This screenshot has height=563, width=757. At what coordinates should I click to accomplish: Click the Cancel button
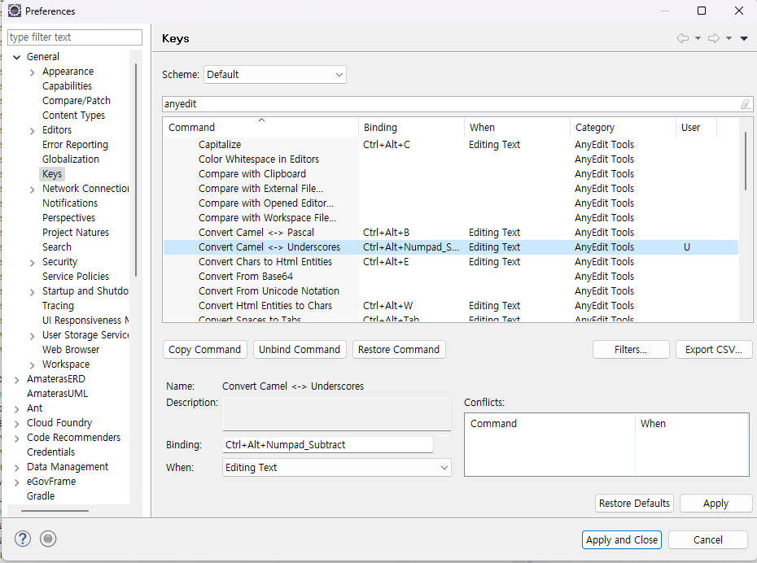click(708, 539)
